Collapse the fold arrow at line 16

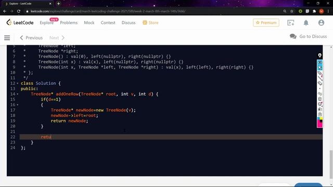tap(17, 105)
